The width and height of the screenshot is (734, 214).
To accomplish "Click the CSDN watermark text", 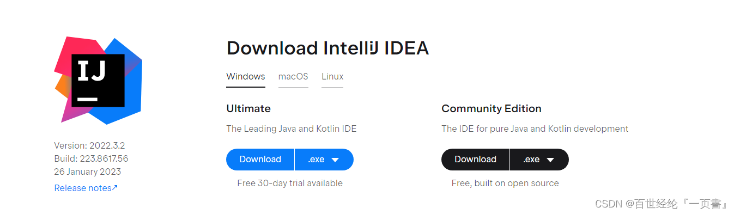I will 662,204.
